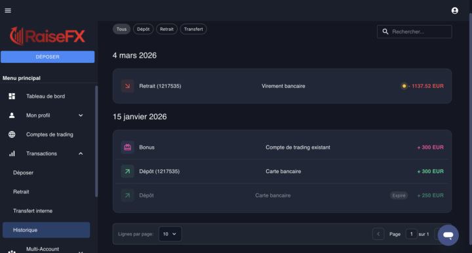Viewport: 472px width, 253px height.
Task: Click the pink Bonus gift icon
Action: coord(127,147)
